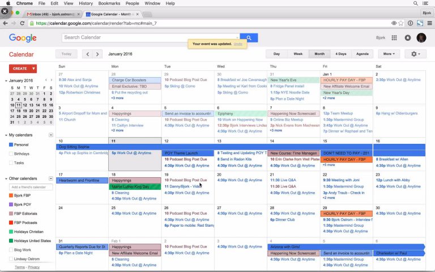Toggle the Tasks calendar checkbox

coord(11,163)
